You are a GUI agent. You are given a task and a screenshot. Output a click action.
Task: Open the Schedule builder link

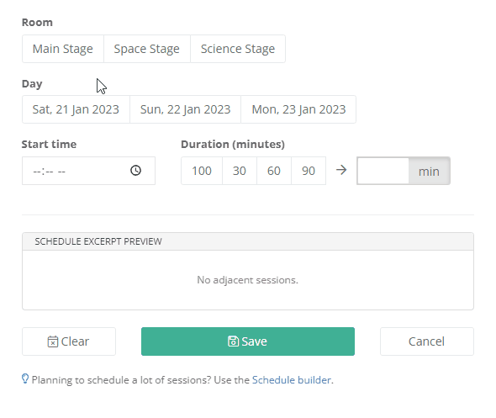(x=292, y=379)
